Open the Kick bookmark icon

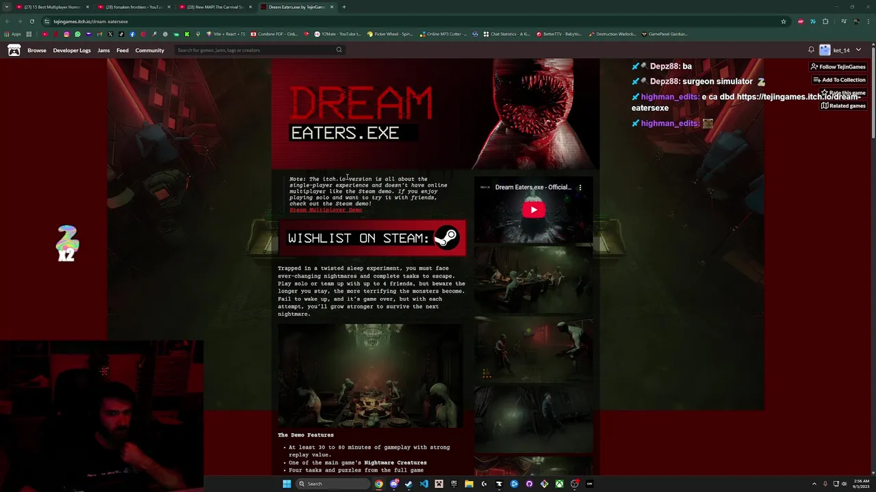pyautogui.click(x=187, y=34)
